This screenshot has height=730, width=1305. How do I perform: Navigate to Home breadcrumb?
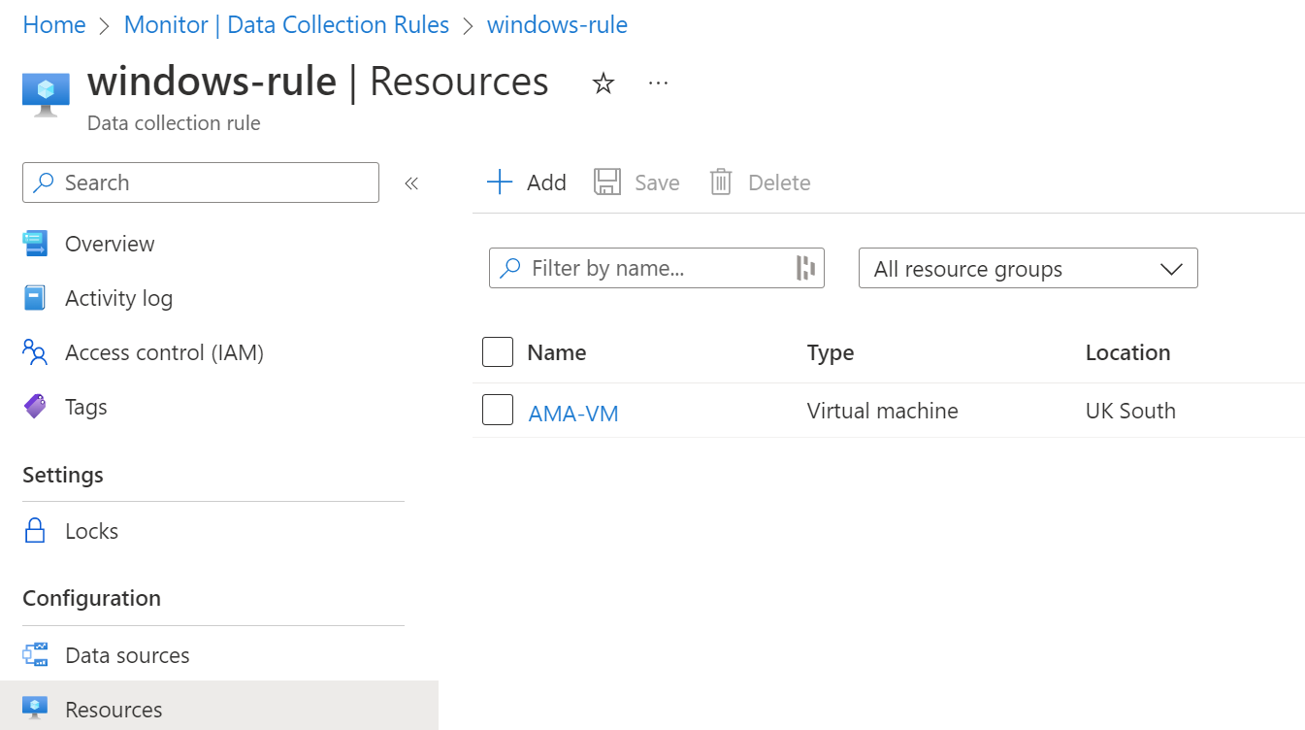(54, 25)
